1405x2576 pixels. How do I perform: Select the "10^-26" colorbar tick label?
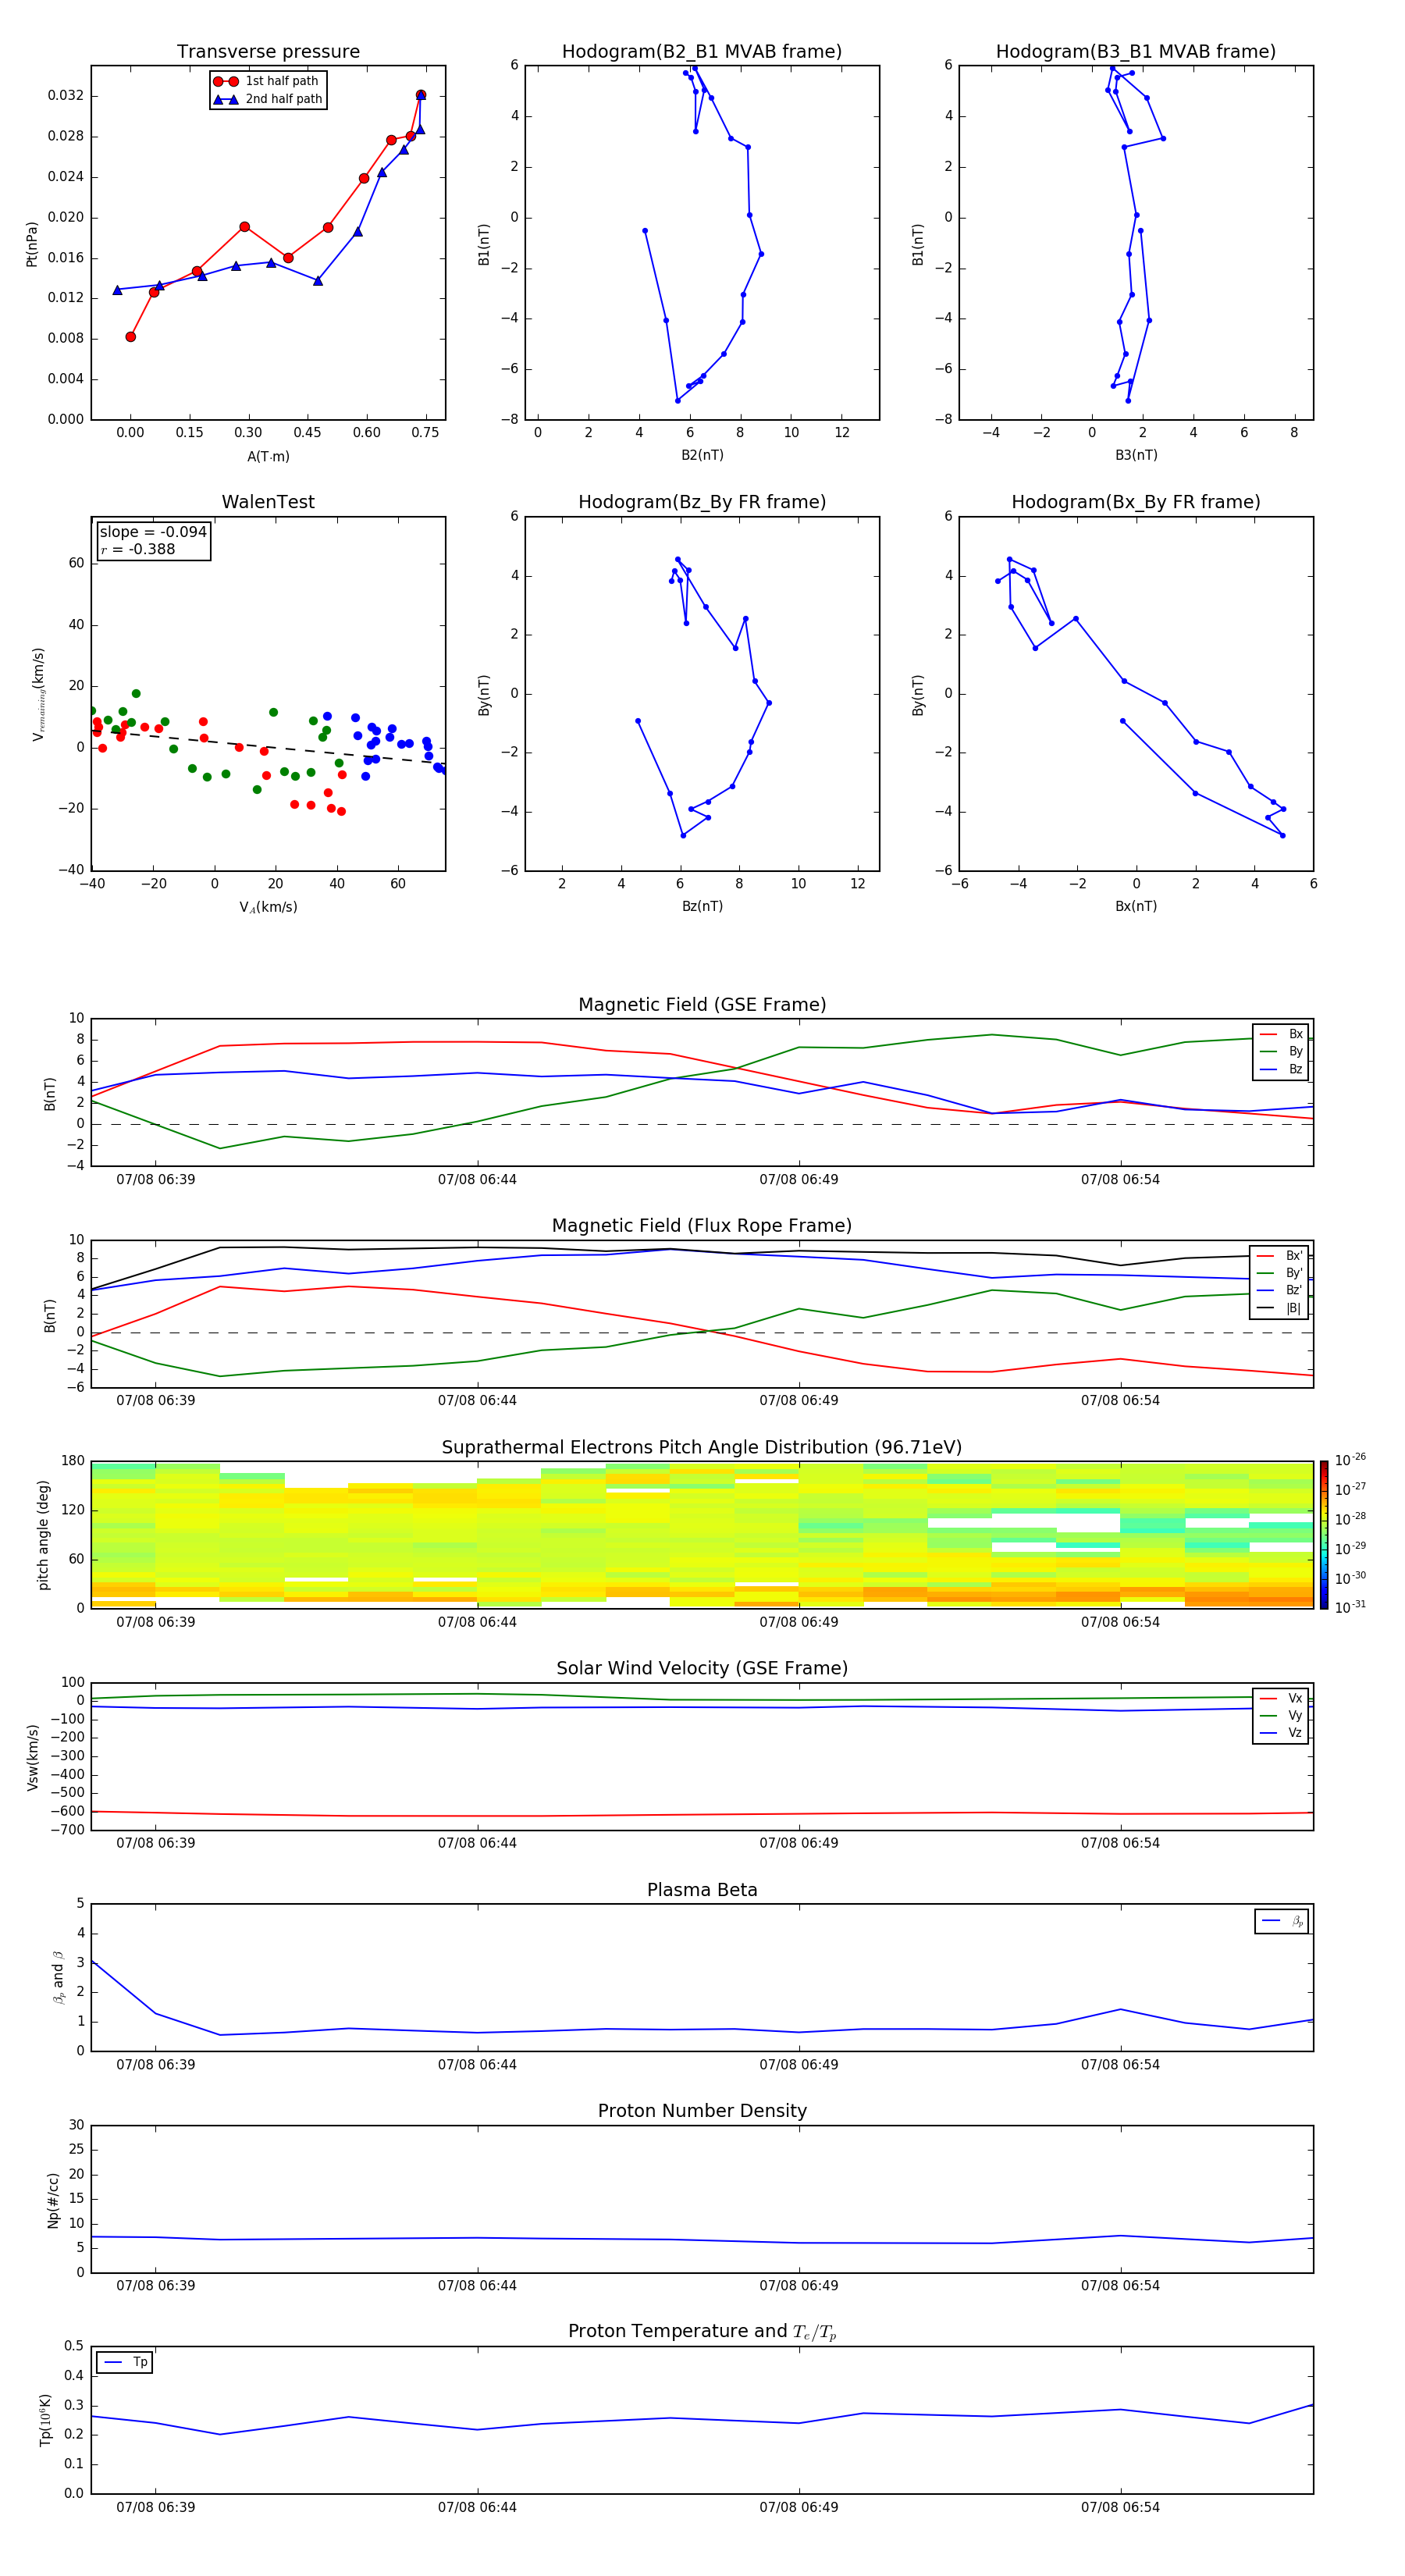(1350, 1460)
